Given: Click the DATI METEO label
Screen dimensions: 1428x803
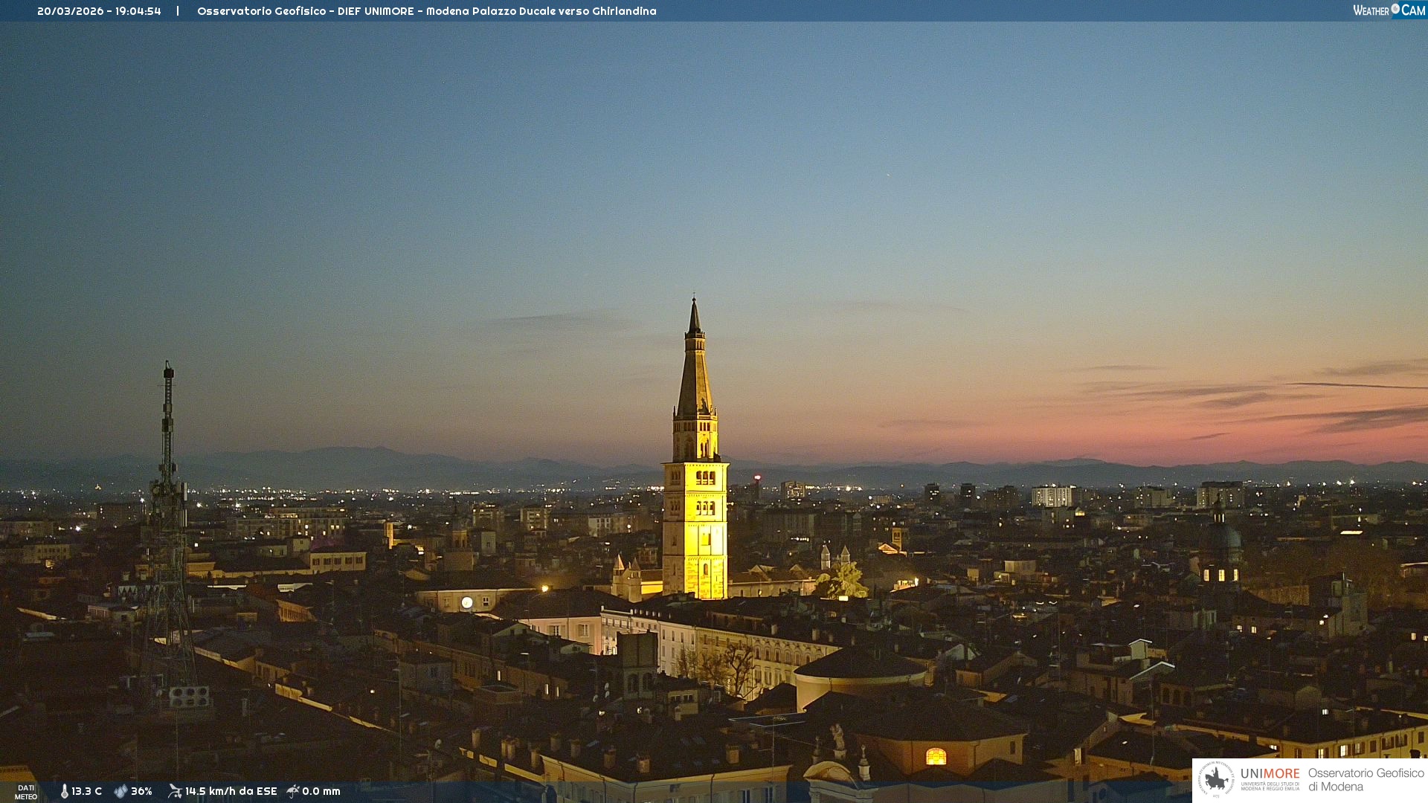Looking at the screenshot, I should 26,792.
